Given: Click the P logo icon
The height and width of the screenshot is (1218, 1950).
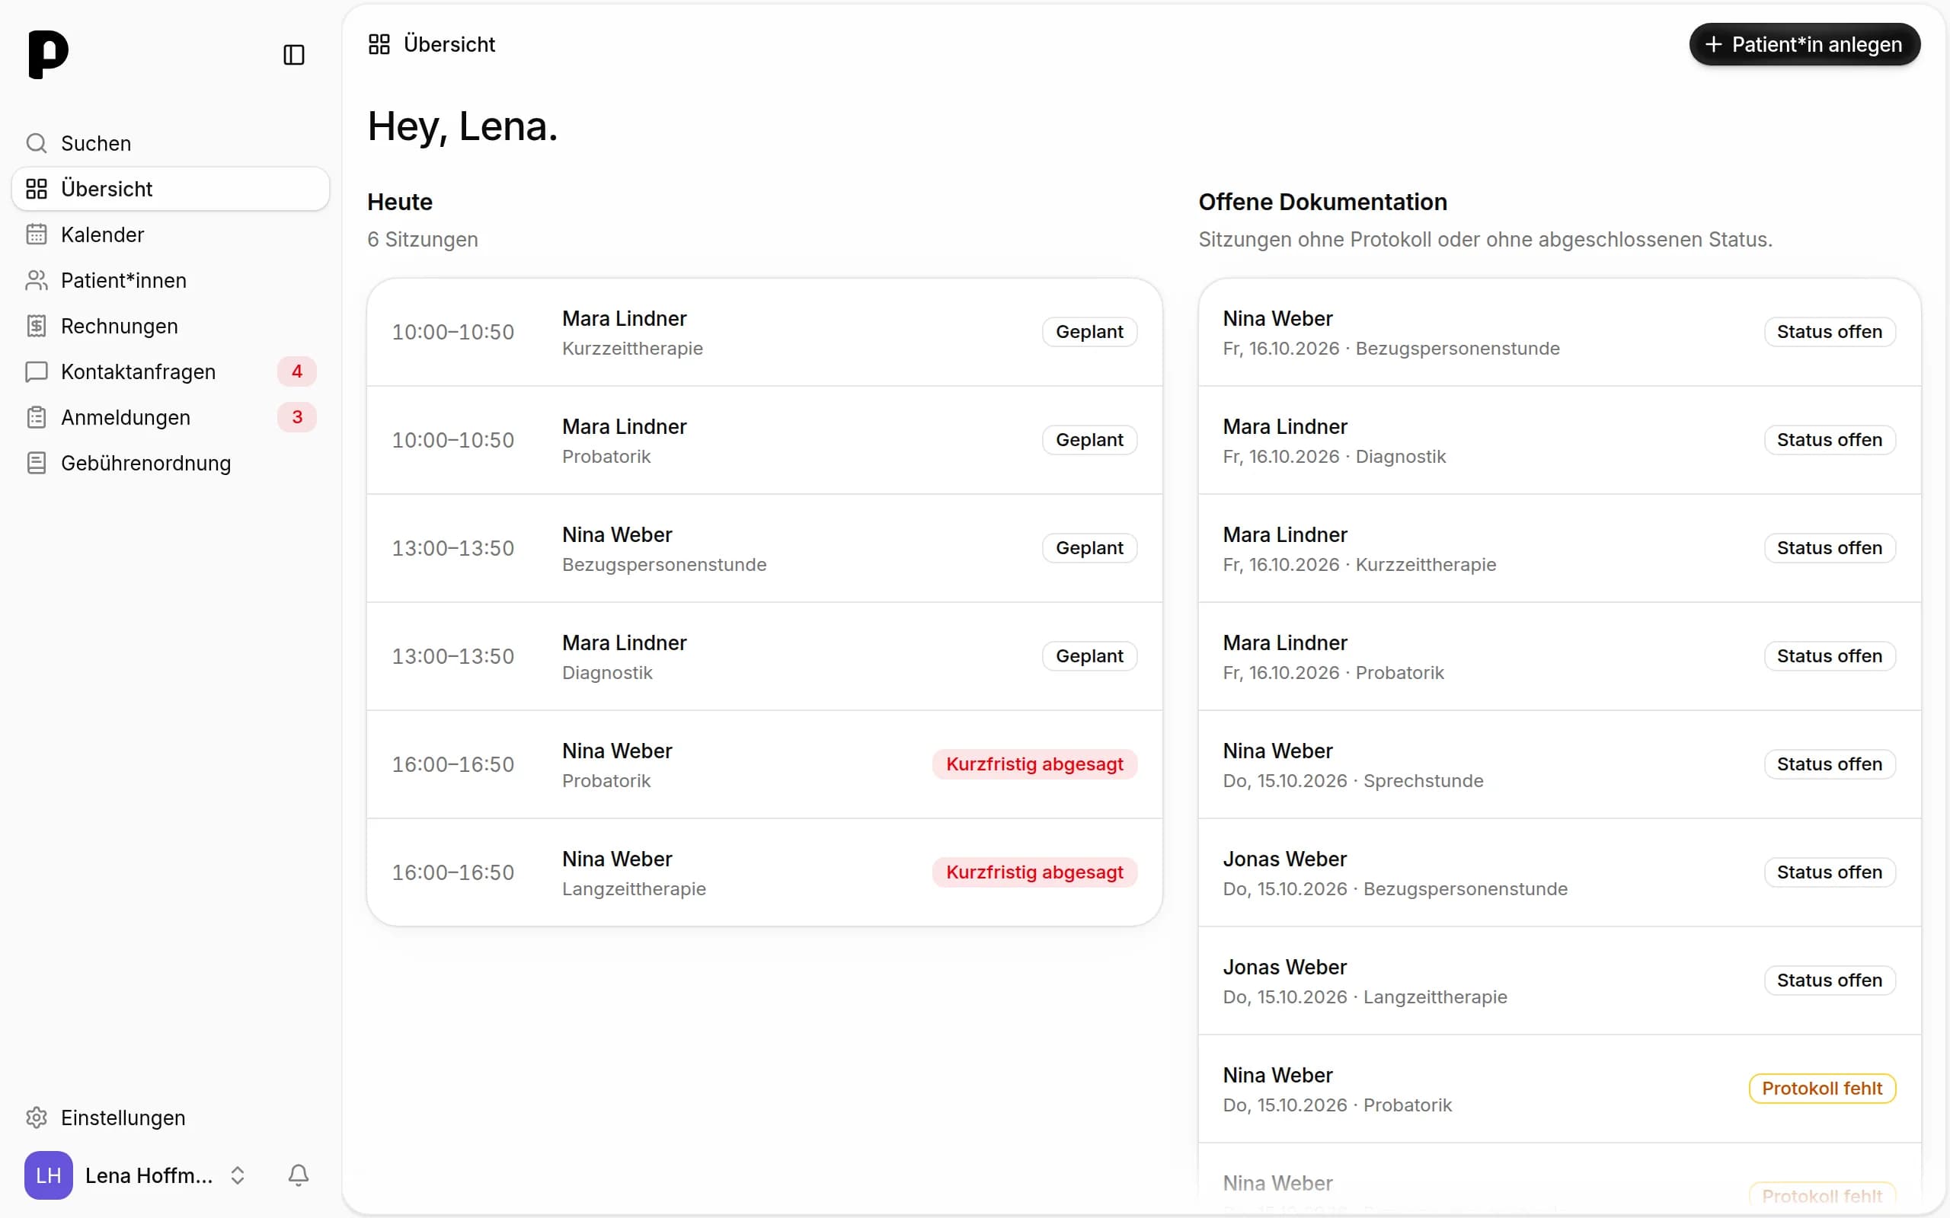Looking at the screenshot, I should pyautogui.click(x=48, y=55).
